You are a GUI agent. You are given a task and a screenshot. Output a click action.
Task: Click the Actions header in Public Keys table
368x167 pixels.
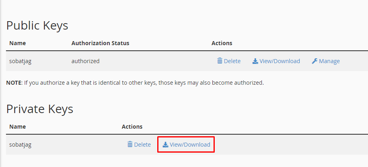[222, 43]
